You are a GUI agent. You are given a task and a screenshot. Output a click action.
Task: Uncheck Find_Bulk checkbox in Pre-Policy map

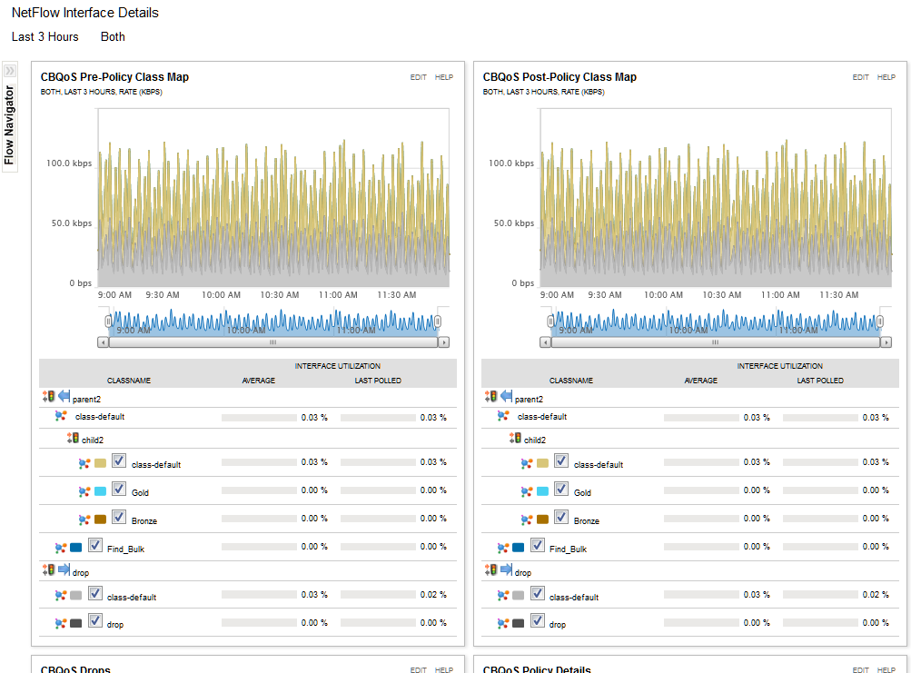pyautogui.click(x=95, y=545)
